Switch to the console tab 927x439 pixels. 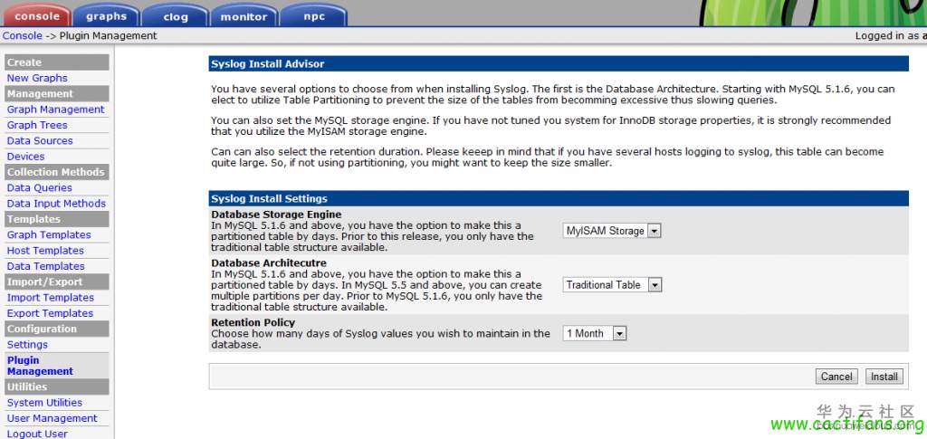click(x=36, y=16)
